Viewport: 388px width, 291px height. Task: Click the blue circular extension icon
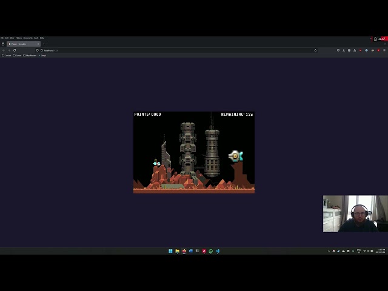366,50
